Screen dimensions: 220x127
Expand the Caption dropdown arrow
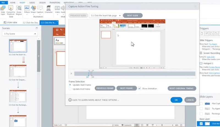coord(40,15)
